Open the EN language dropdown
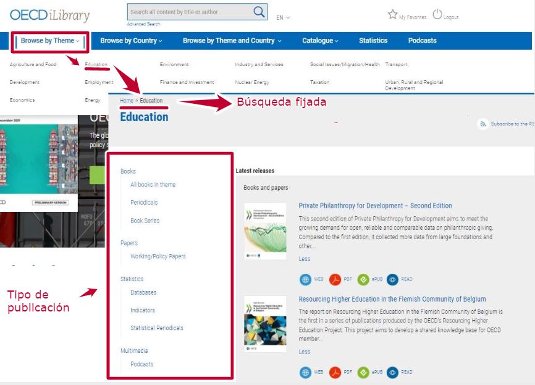 tap(283, 17)
